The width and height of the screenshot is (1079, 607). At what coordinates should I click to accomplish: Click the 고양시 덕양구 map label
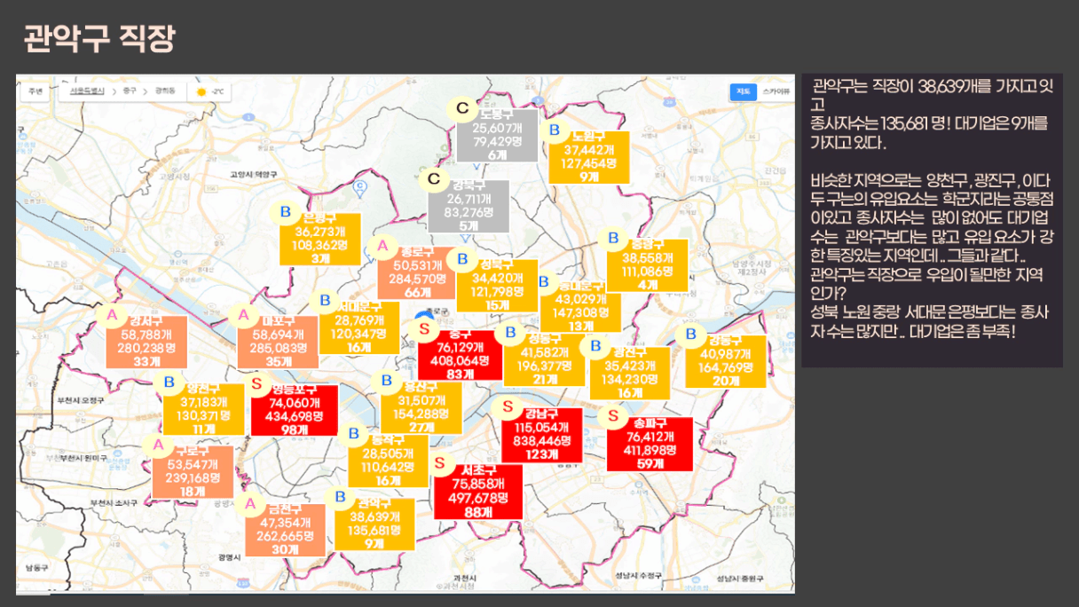point(254,175)
